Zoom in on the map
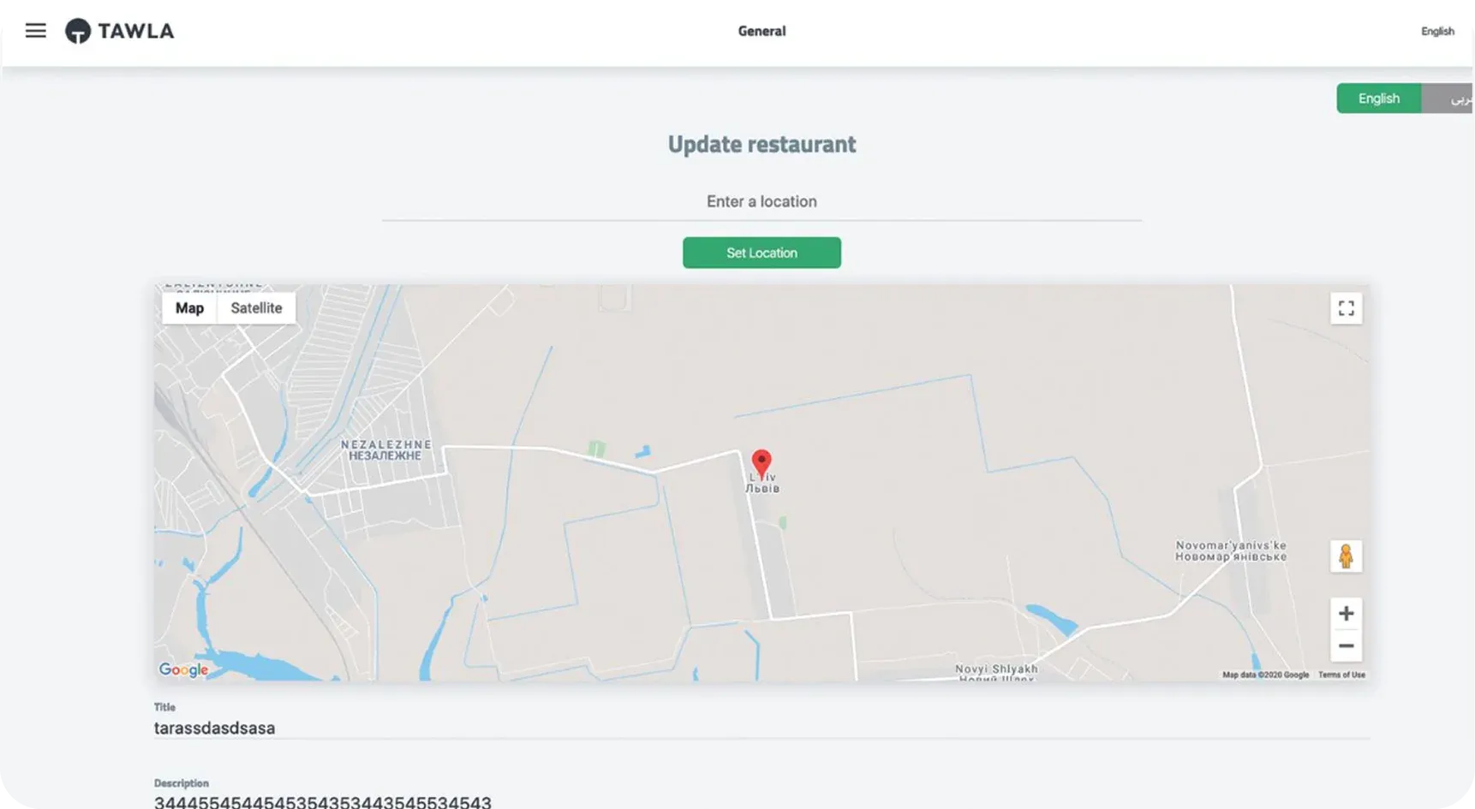The width and height of the screenshot is (1475, 809). tap(1346, 614)
